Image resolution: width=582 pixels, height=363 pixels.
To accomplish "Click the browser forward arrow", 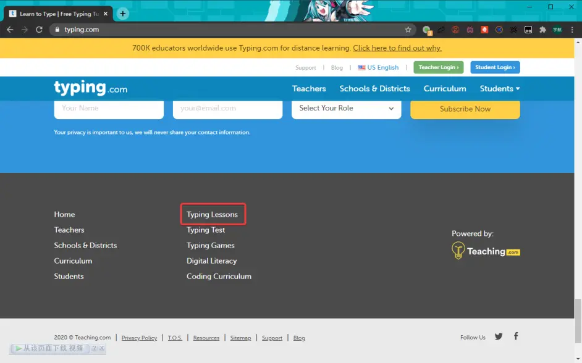I will (x=25, y=30).
